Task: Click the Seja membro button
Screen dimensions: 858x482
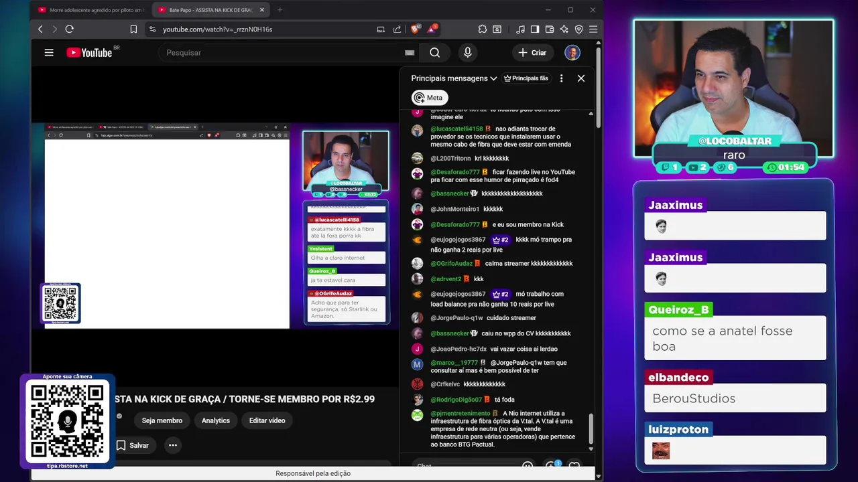Action: click(x=162, y=420)
